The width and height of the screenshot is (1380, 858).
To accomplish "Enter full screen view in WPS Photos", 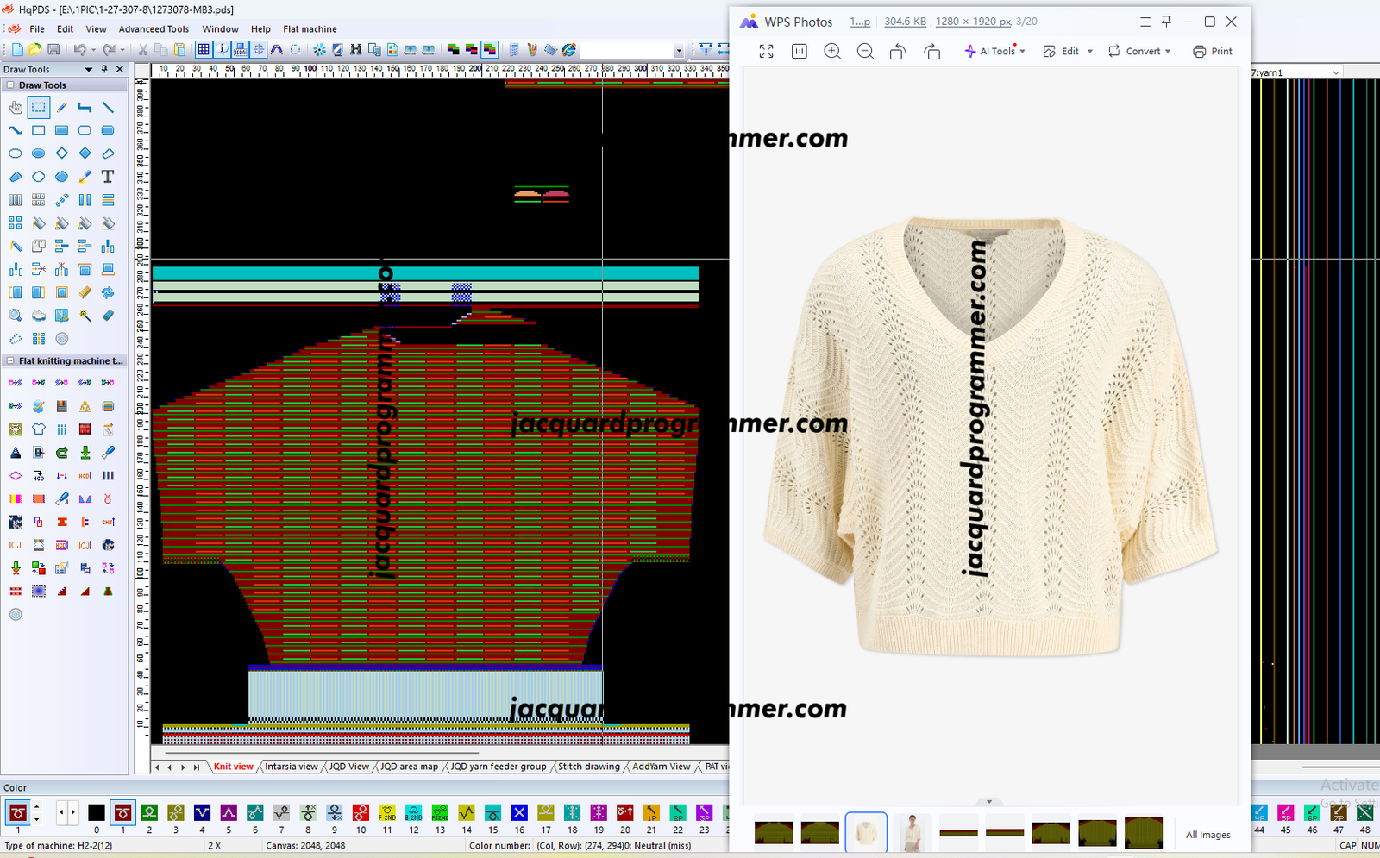I will tap(766, 52).
